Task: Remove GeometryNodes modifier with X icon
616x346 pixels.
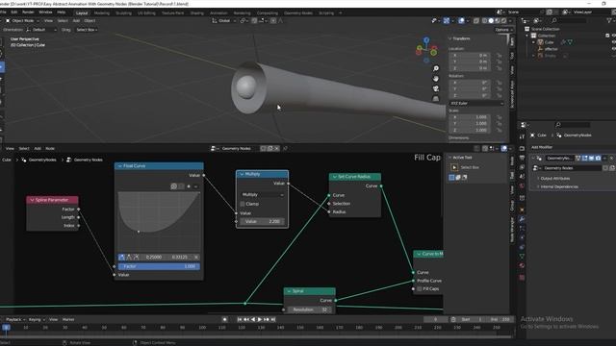Action: click(x=611, y=158)
